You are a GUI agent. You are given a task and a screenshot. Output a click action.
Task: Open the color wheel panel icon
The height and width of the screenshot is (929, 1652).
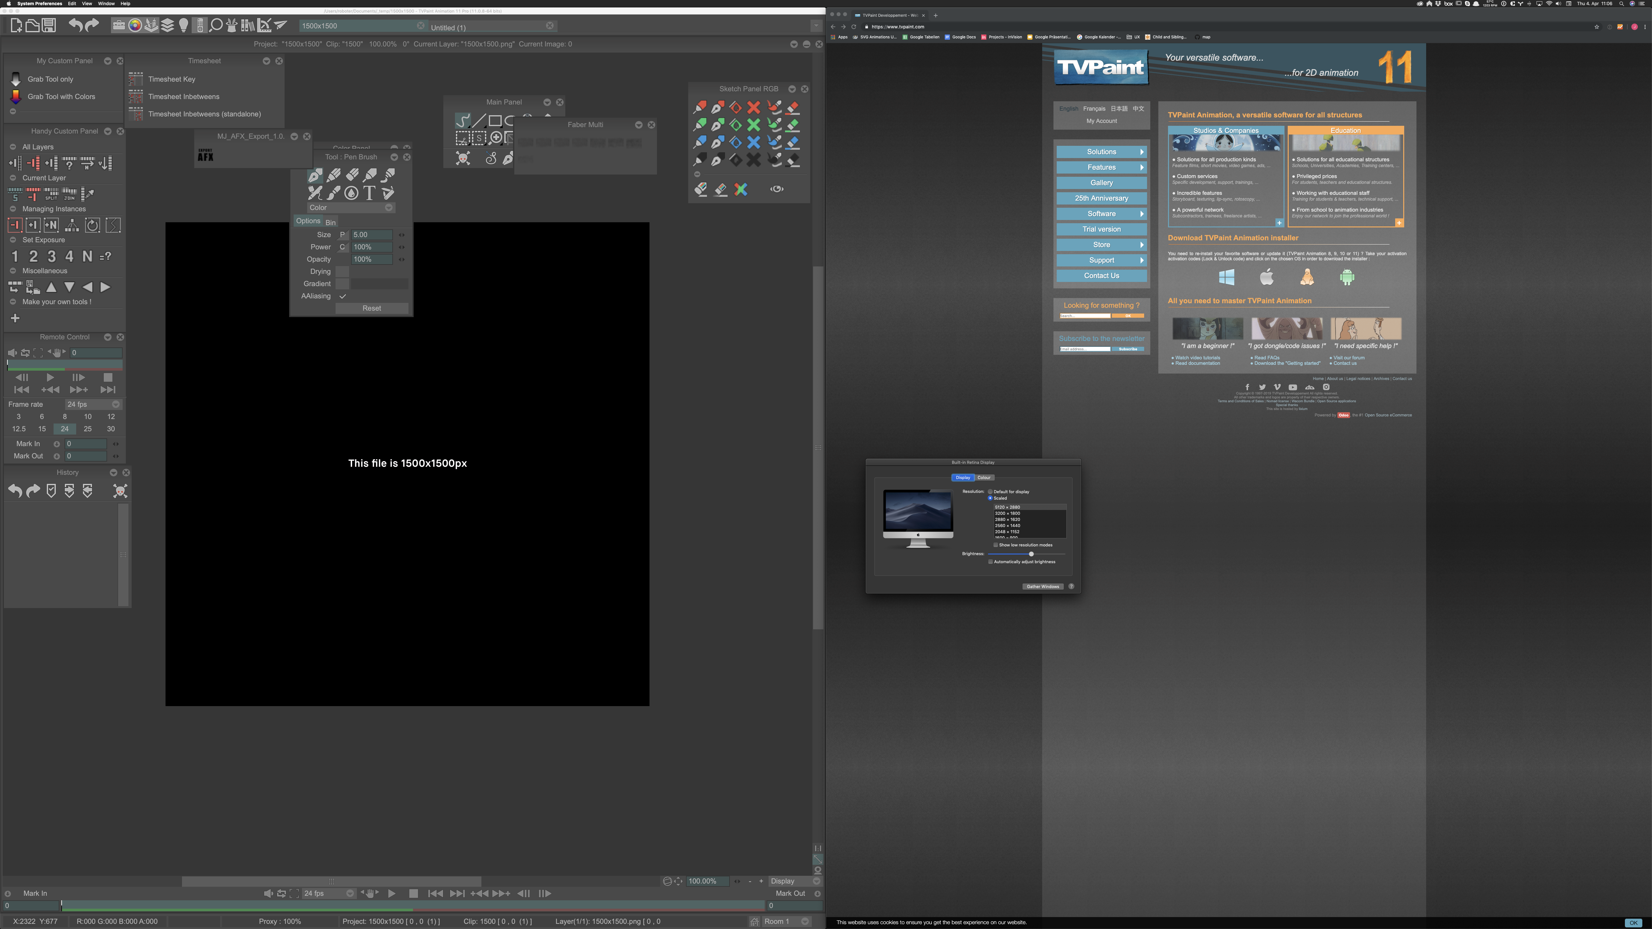click(135, 26)
